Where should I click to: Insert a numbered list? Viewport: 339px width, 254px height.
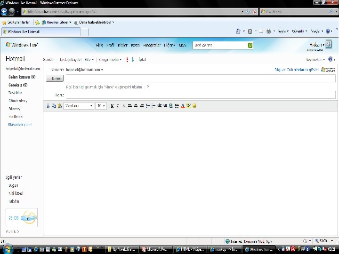147,106
